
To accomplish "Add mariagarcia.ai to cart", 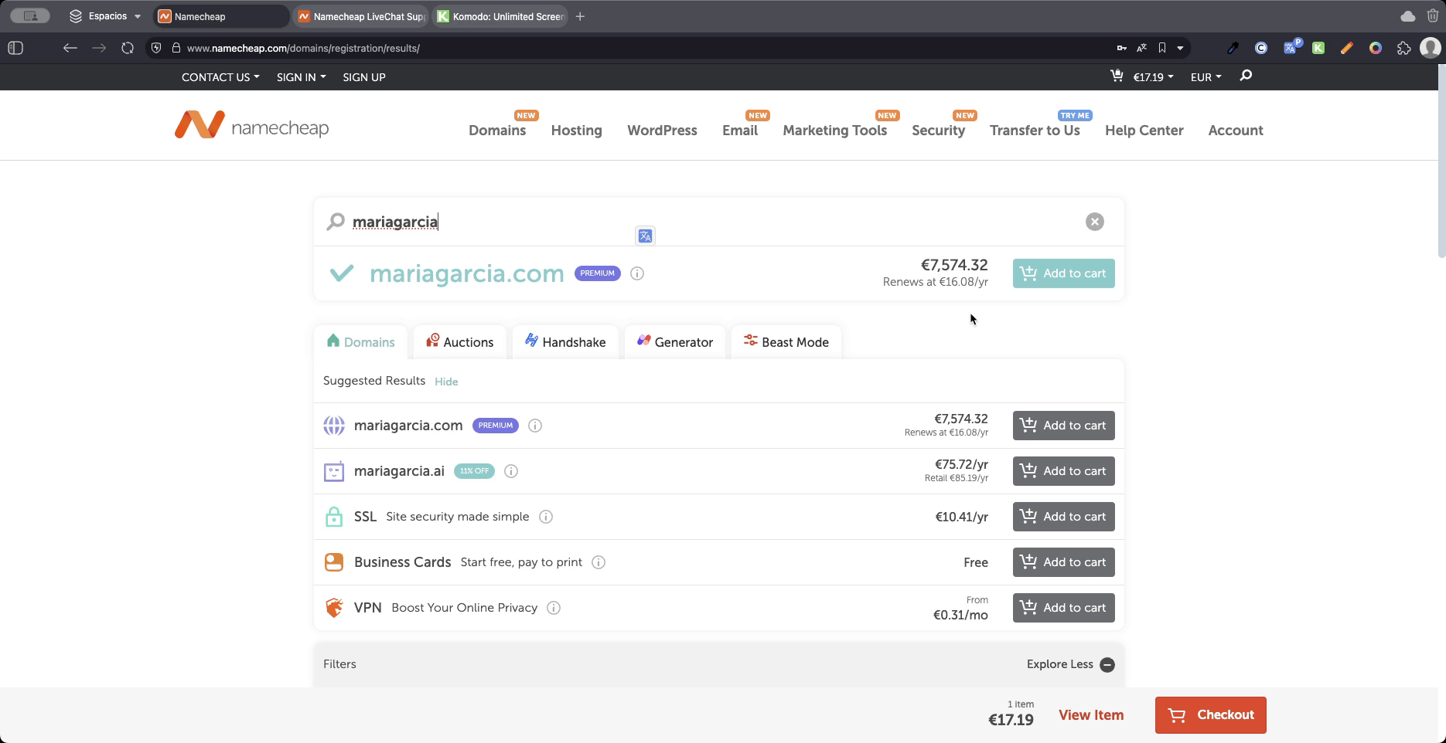I will coord(1063,471).
